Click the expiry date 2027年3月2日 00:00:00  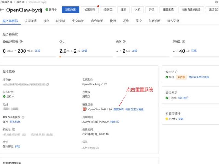click(95, 122)
